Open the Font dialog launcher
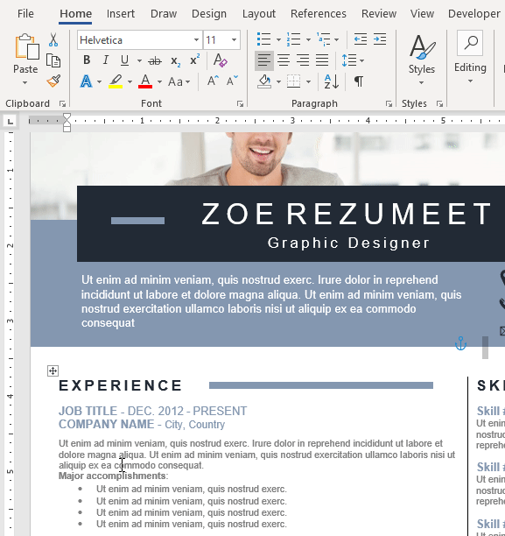The height and width of the screenshot is (536, 505). (x=240, y=104)
